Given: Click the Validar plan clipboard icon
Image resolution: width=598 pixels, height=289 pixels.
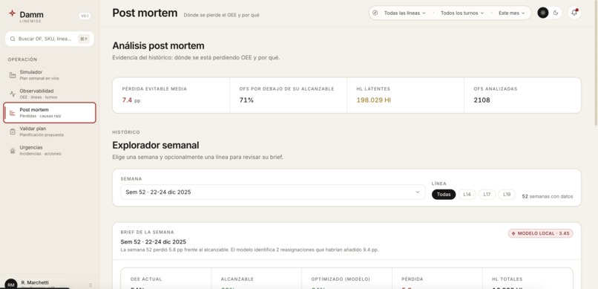Looking at the screenshot, I should pyautogui.click(x=13, y=131).
